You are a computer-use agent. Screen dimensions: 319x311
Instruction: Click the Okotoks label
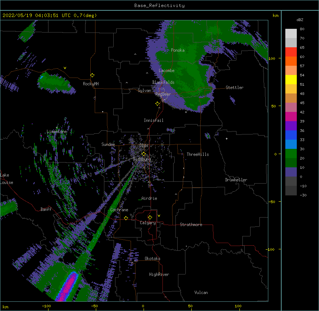[x=152, y=259]
